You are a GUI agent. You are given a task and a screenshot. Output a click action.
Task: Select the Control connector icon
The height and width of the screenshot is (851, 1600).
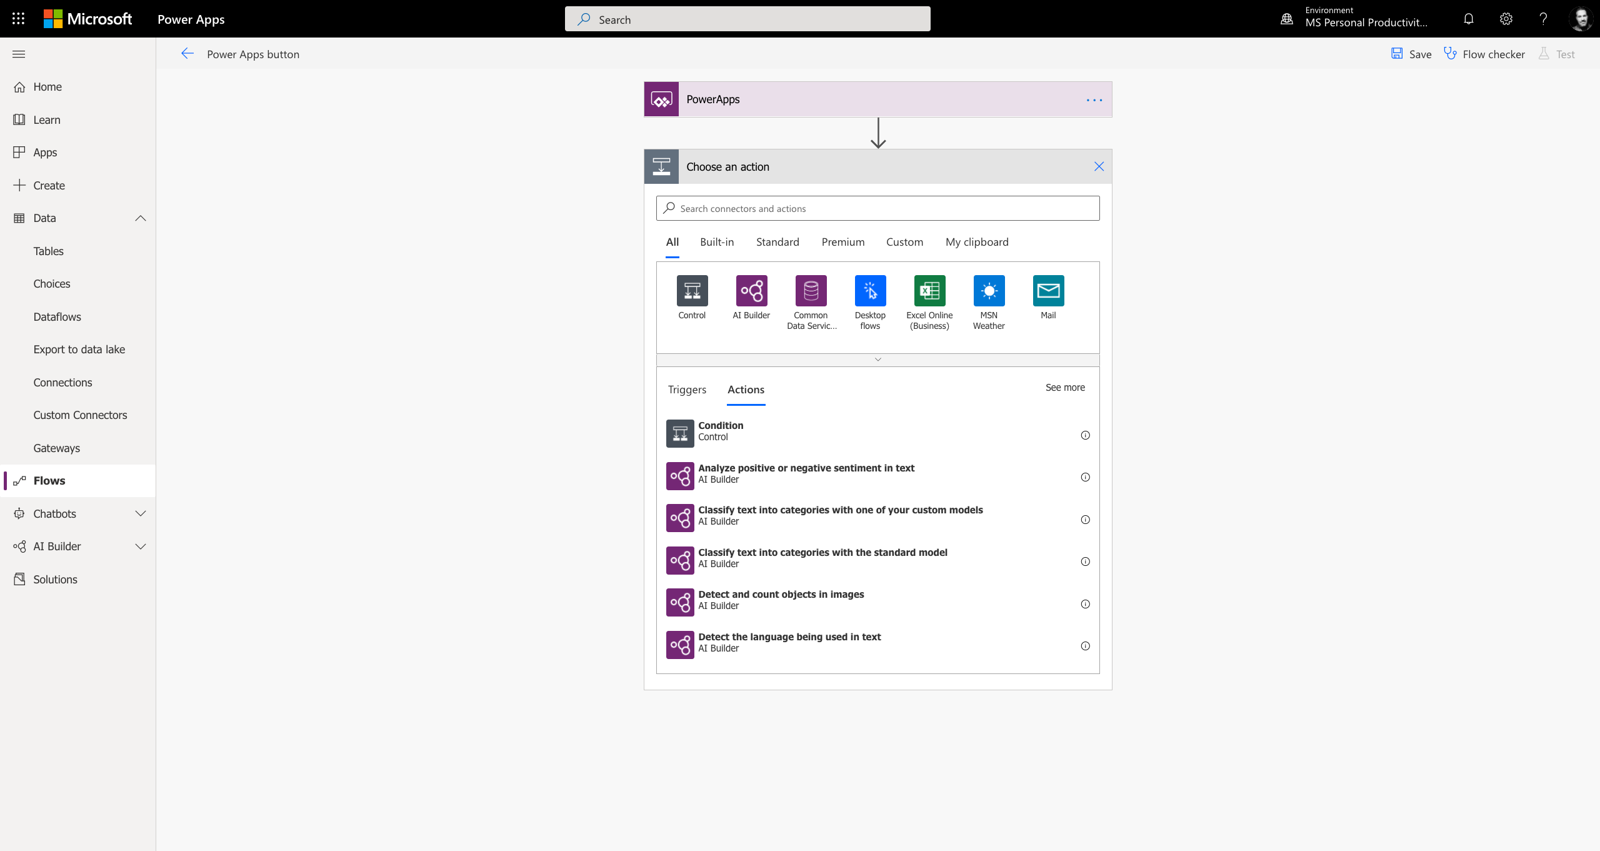point(691,291)
